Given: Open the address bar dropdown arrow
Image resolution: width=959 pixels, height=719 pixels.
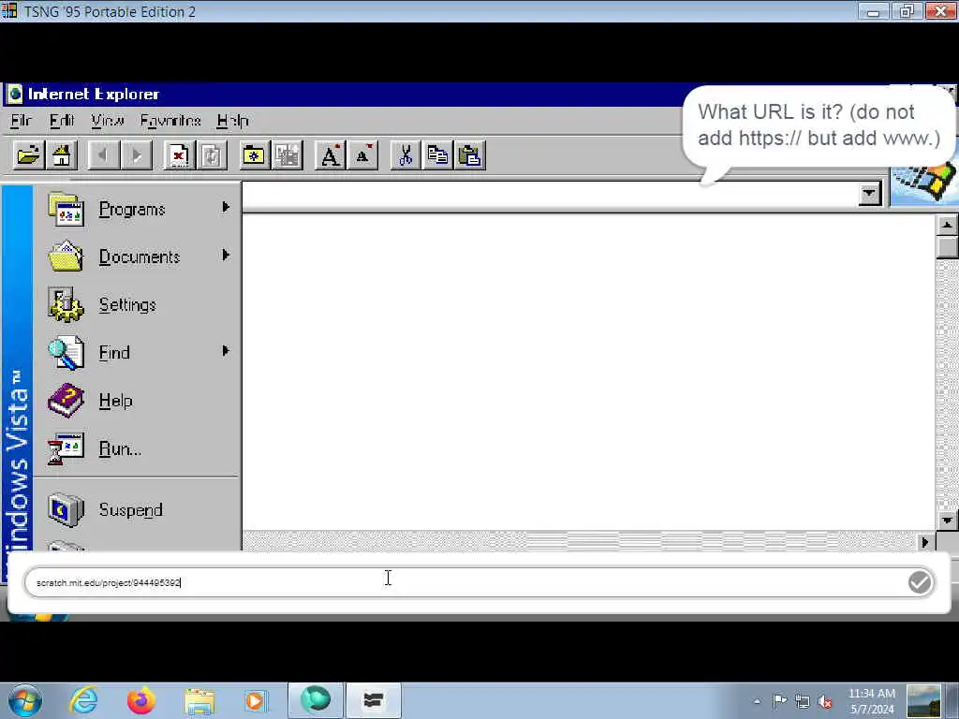Looking at the screenshot, I should pos(869,194).
